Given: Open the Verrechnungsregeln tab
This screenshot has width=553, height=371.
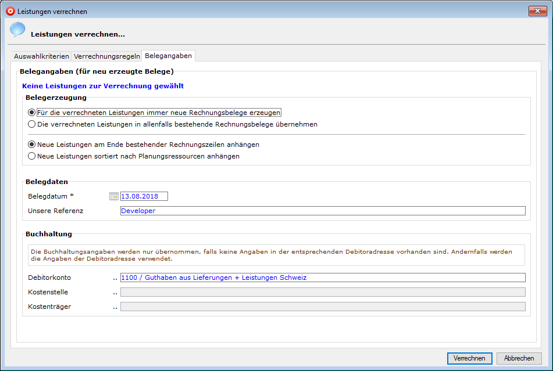Looking at the screenshot, I should pyautogui.click(x=107, y=56).
